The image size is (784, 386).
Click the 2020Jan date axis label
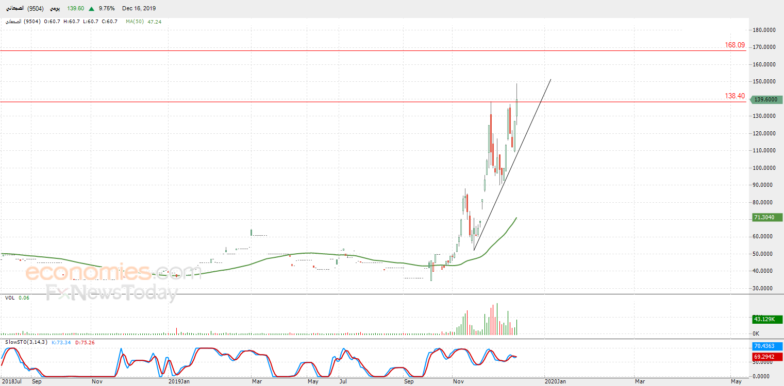[x=556, y=382]
